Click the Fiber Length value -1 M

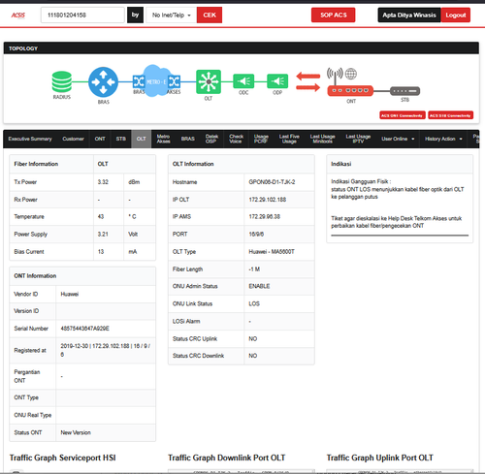pos(254,269)
